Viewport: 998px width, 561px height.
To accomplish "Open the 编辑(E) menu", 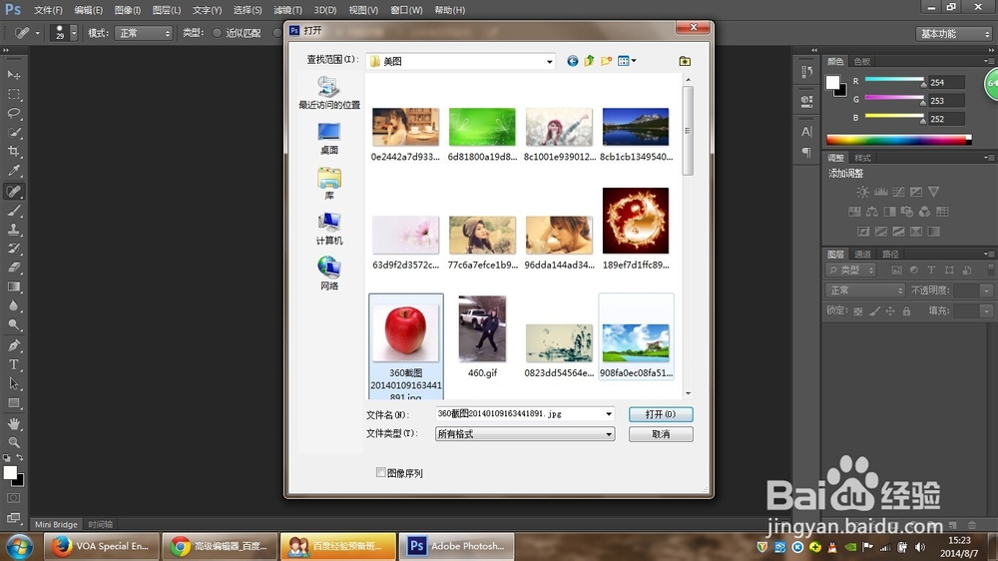I will pos(89,10).
